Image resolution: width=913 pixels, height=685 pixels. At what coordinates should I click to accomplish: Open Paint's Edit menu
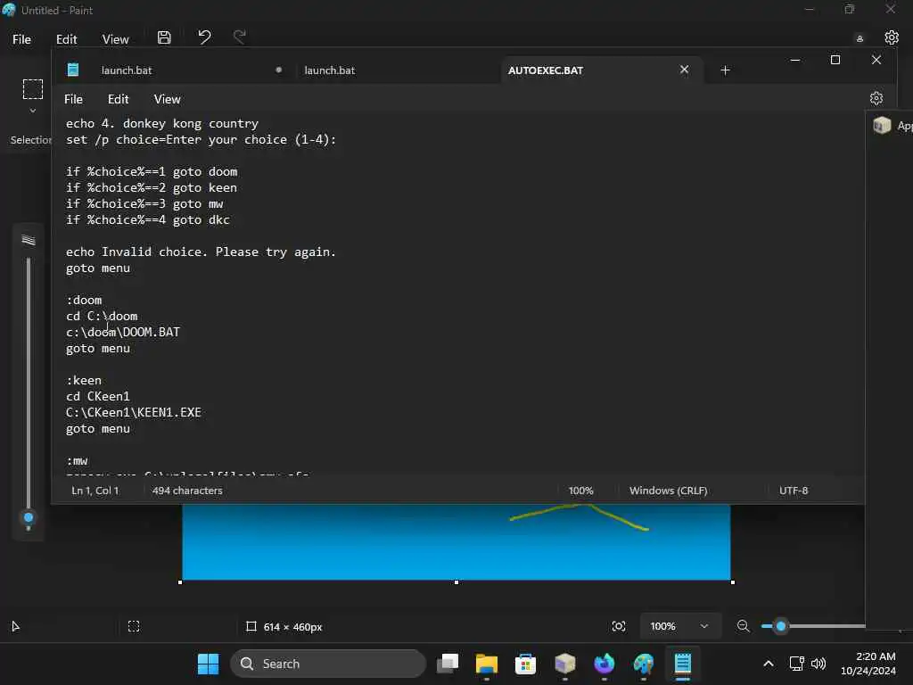pos(66,39)
